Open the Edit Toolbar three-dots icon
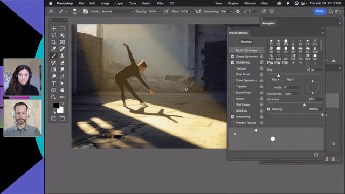The width and height of the screenshot is (345, 194). pyautogui.click(x=63, y=97)
